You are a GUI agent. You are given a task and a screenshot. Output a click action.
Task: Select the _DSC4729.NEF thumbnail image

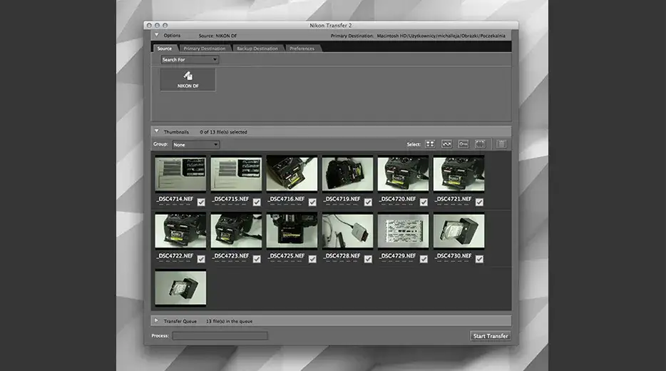point(403,230)
